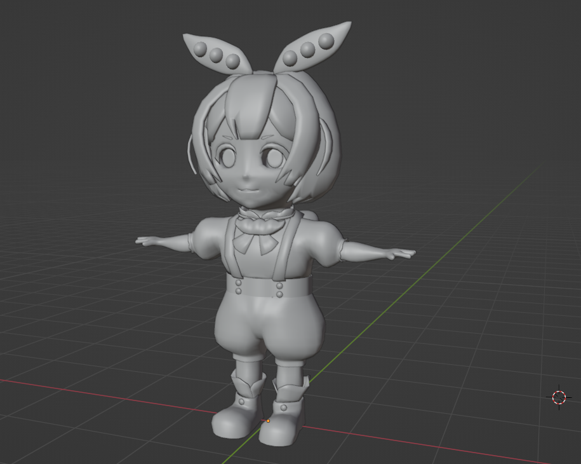Click the orange object origin dot between the boots
This screenshot has width=581, height=464.
268,420
